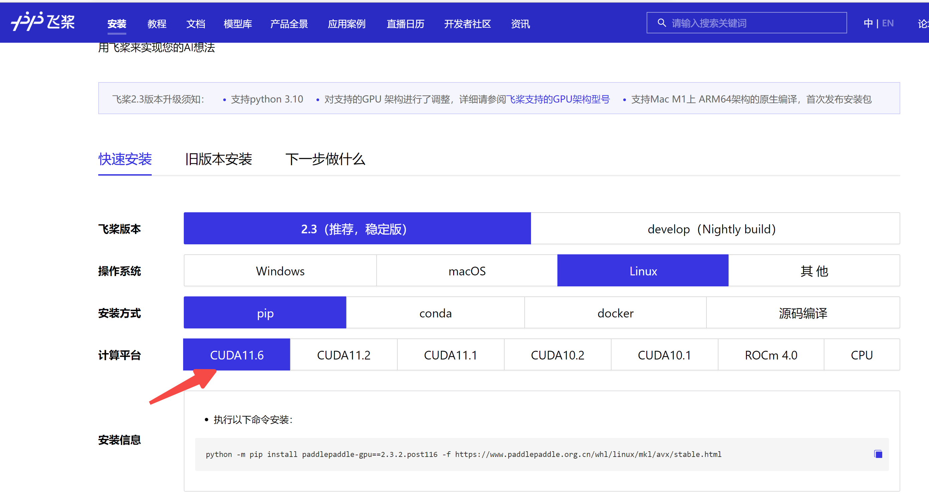Click the search magnifier icon
This screenshot has width=929, height=502.
coord(661,23)
